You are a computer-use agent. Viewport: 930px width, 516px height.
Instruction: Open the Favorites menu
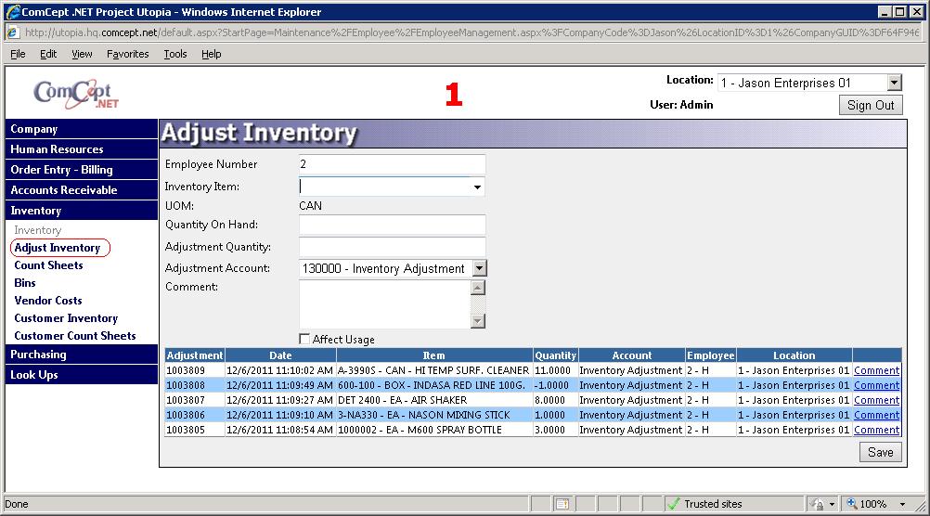(x=127, y=54)
